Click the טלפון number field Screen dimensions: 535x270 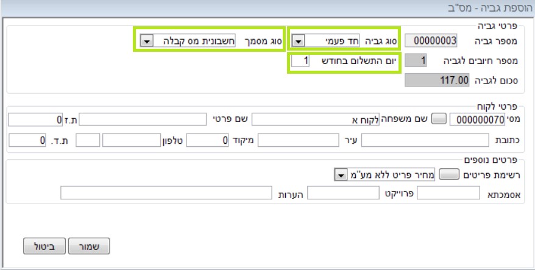[x=132, y=140]
